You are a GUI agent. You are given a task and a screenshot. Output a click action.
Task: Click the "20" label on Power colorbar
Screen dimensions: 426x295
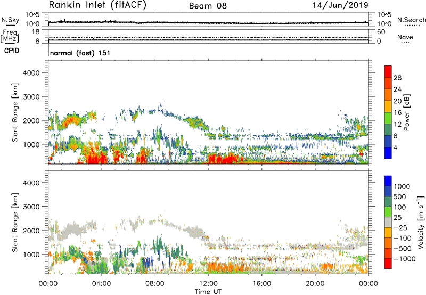click(397, 101)
